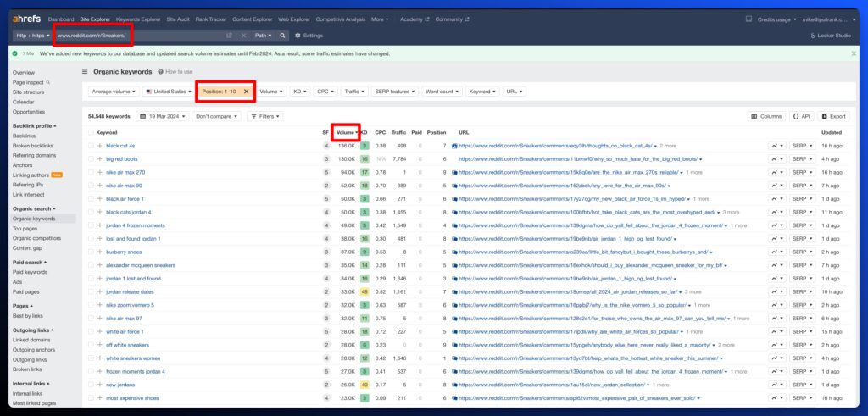Toggle the hamburger sidebar menu icon
The image size is (868, 416).
coord(84,72)
